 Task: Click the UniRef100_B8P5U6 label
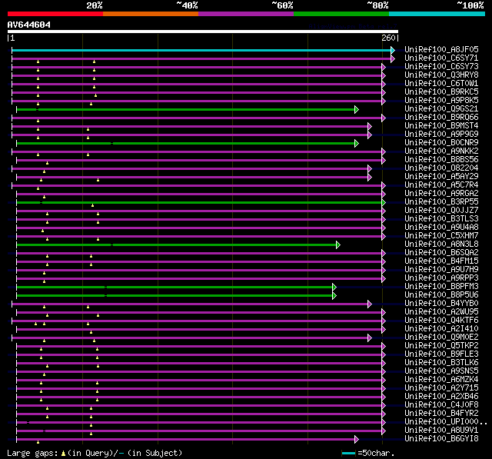(x=441, y=295)
